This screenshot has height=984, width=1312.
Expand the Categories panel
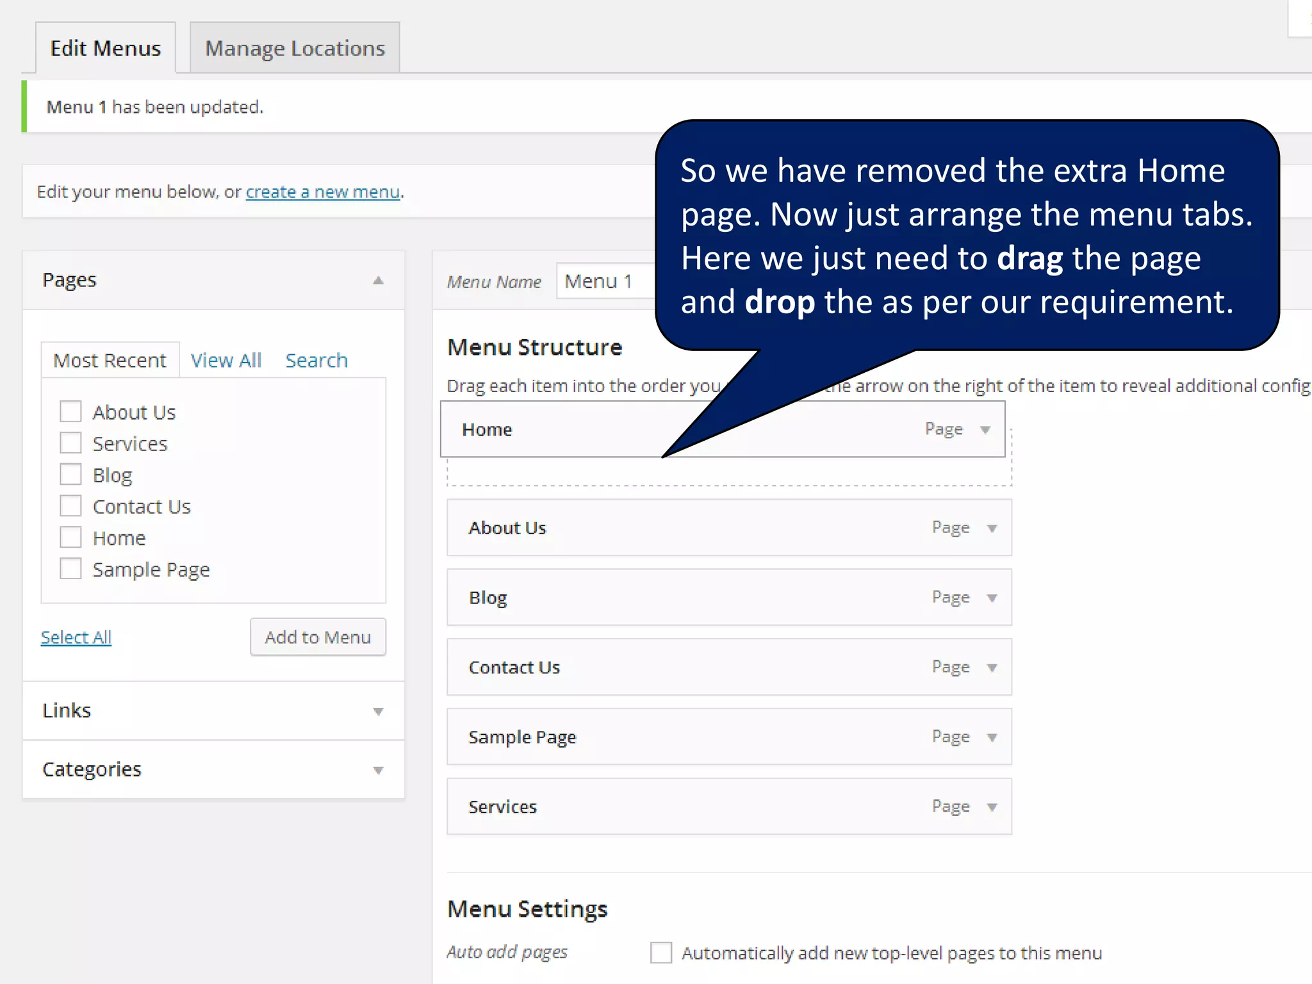[378, 770]
